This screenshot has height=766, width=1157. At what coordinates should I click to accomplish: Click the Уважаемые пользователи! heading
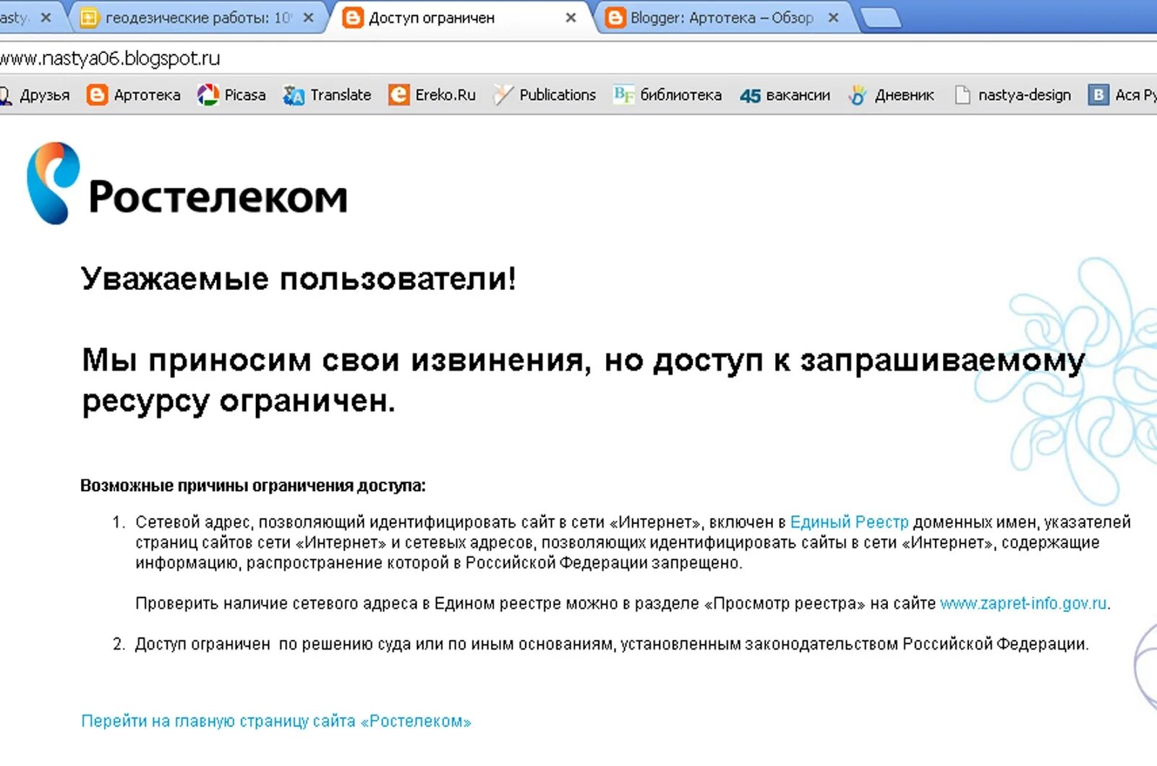click(299, 279)
